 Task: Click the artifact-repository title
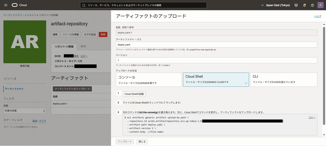tap(69, 24)
